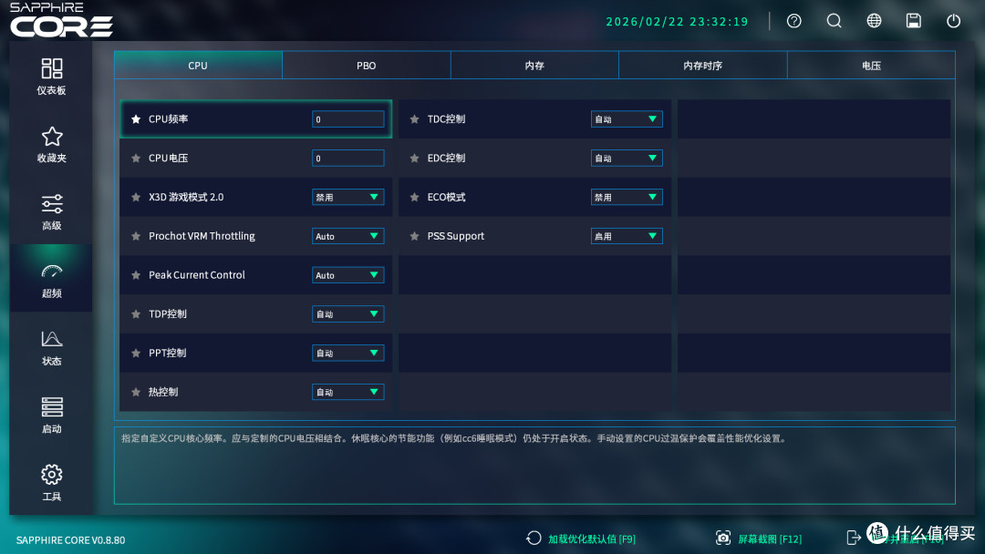Open the Peak Current Control dropdown
The width and height of the screenshot is (985, 554).
pyautogui.click(x=348, y=275)
